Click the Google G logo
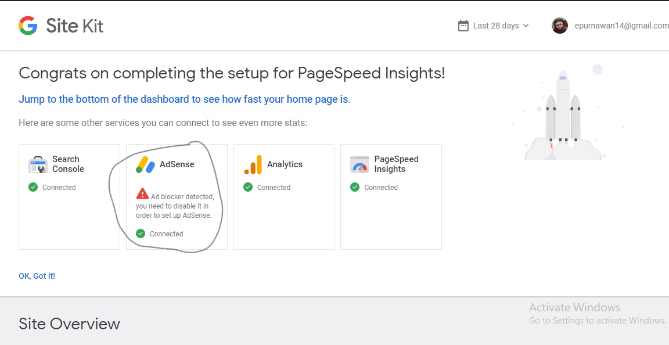669x345 pixels. point(28,26)
